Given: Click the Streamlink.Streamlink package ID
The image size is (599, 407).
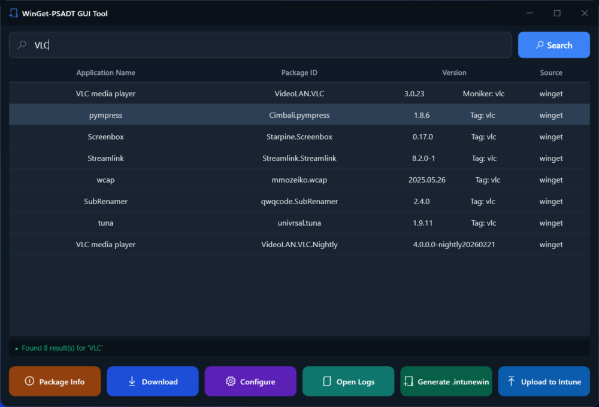Looking at the screenshot, I should pos(299,158).
